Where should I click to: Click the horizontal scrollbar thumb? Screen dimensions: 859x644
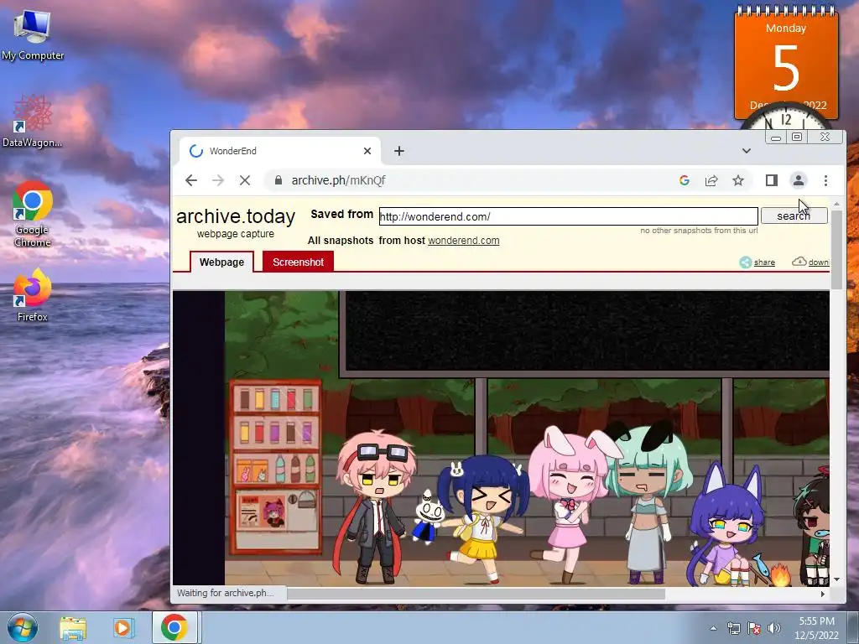476,594
